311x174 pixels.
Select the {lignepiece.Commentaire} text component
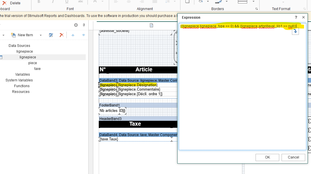point(139,89)
